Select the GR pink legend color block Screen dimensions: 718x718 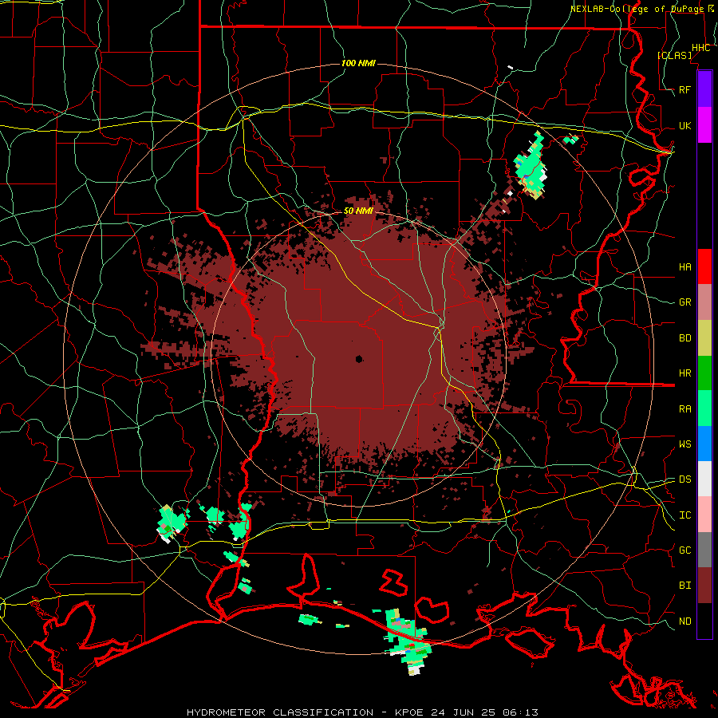tap(704, 302)
